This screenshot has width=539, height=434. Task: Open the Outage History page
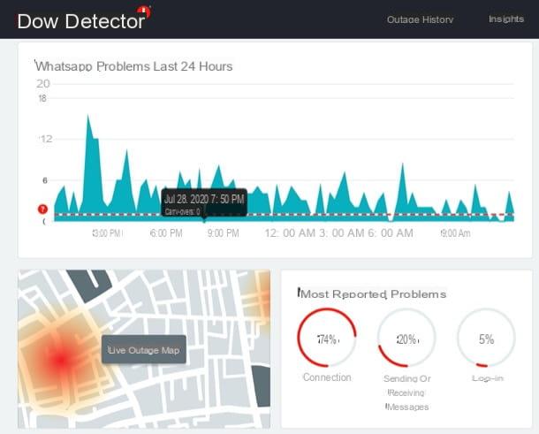tap(420, 19)
